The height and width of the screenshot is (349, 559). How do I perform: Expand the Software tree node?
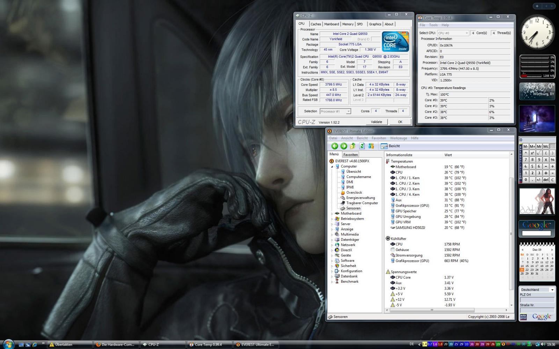(x=332, y=261)
